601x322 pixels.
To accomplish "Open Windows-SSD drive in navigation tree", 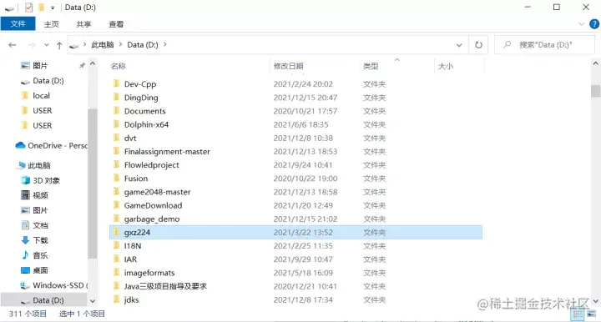I will tap(58, 285).
